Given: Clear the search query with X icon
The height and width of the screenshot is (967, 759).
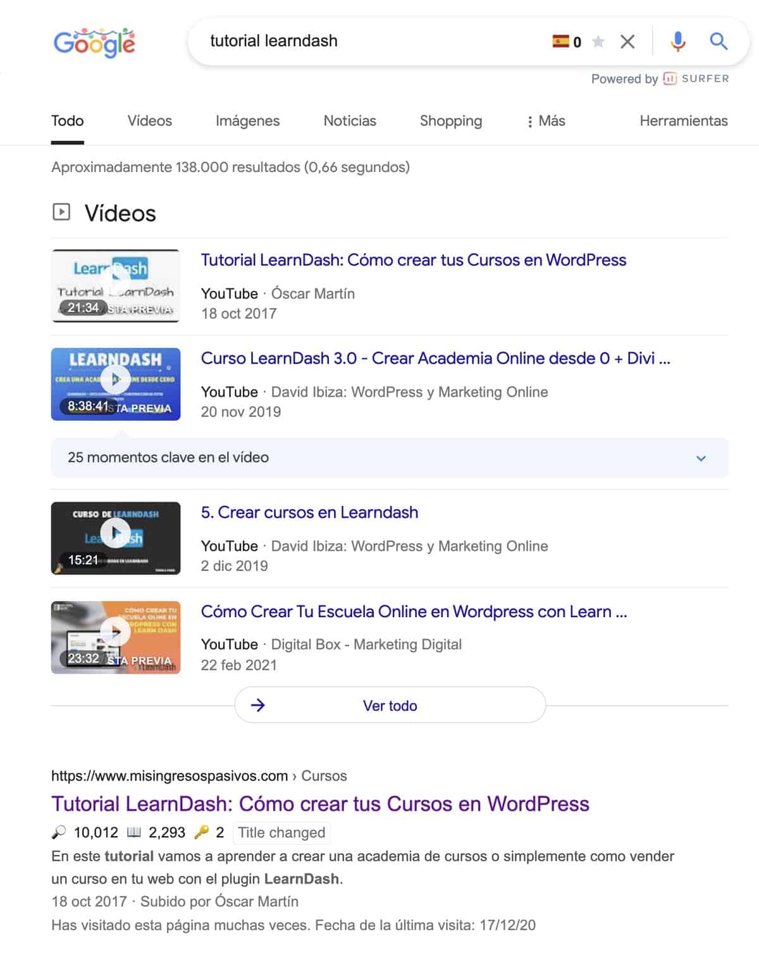Looking at the screenshot, I should coord(627,42).
